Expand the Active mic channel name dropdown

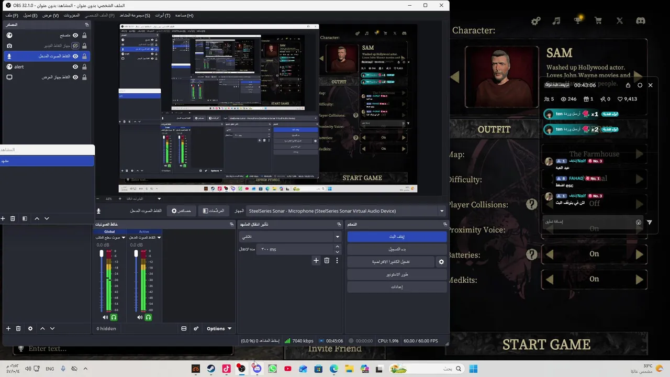(159, 237)
